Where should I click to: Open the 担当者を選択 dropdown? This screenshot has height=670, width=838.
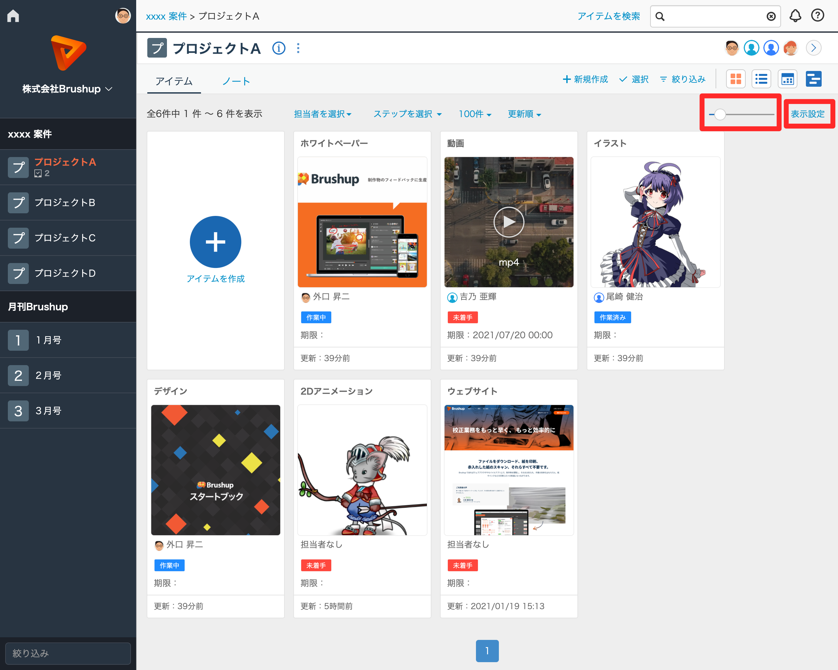pyautogui.click(x=323, y=114)
